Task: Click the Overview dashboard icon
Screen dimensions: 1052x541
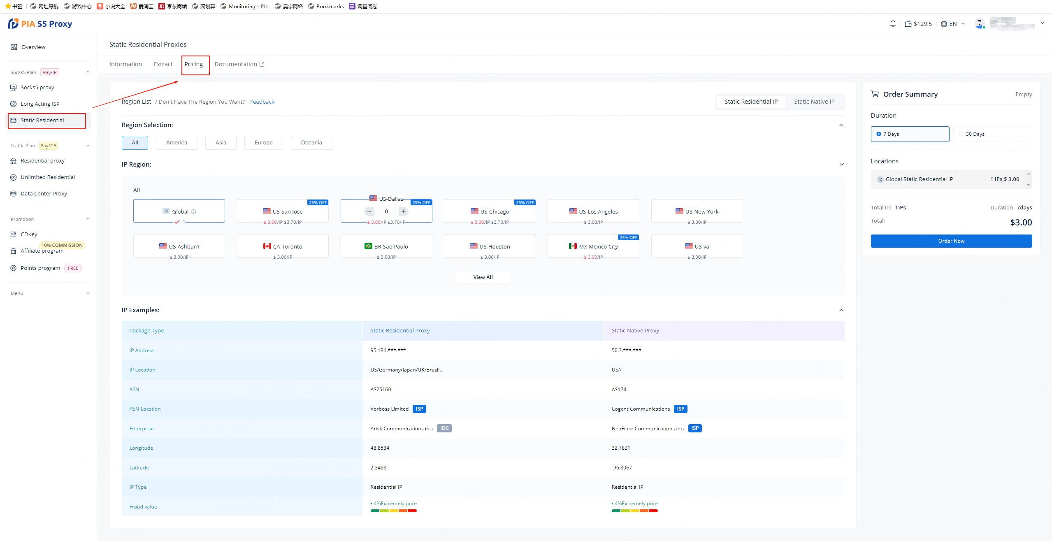Action: click(14, 47)
